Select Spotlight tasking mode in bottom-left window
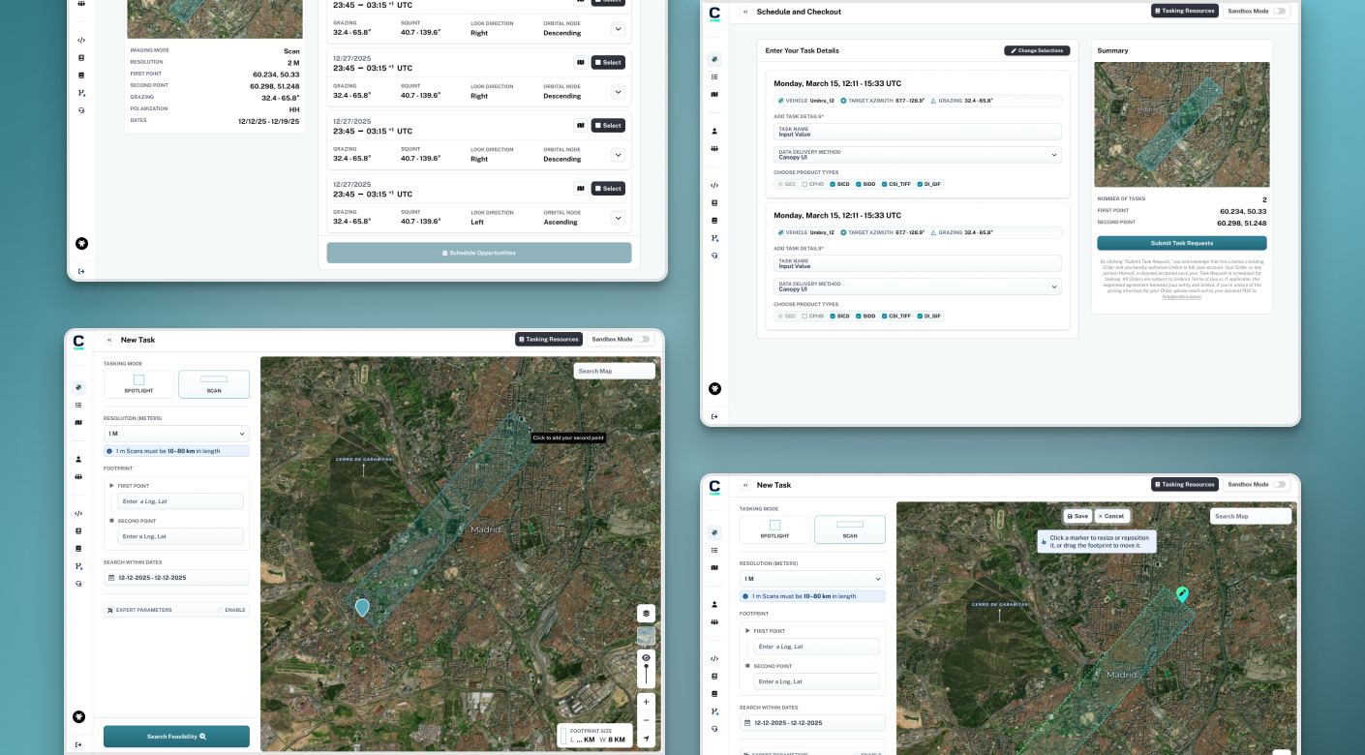The height and width of the screenshot is (755, 1365). (138, 384)
